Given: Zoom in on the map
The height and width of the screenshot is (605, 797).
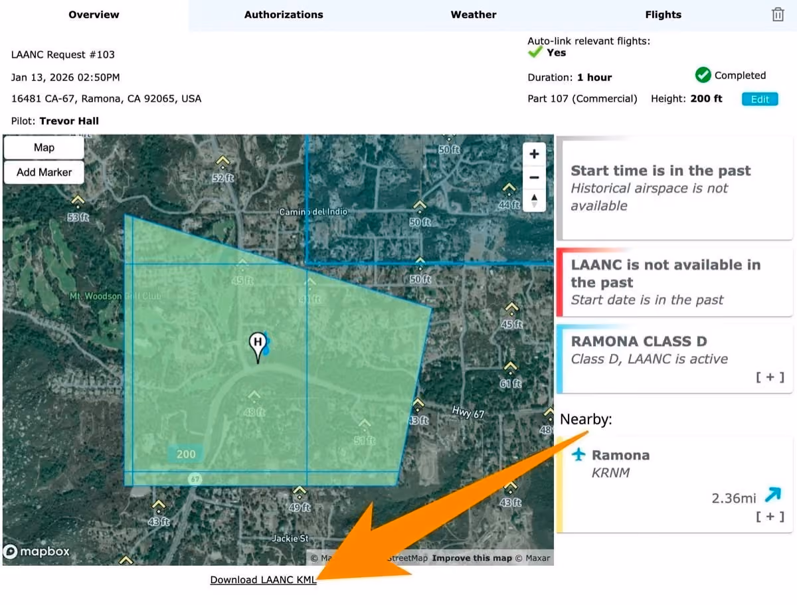Looking at the screenshot, I should click(534, 154).
